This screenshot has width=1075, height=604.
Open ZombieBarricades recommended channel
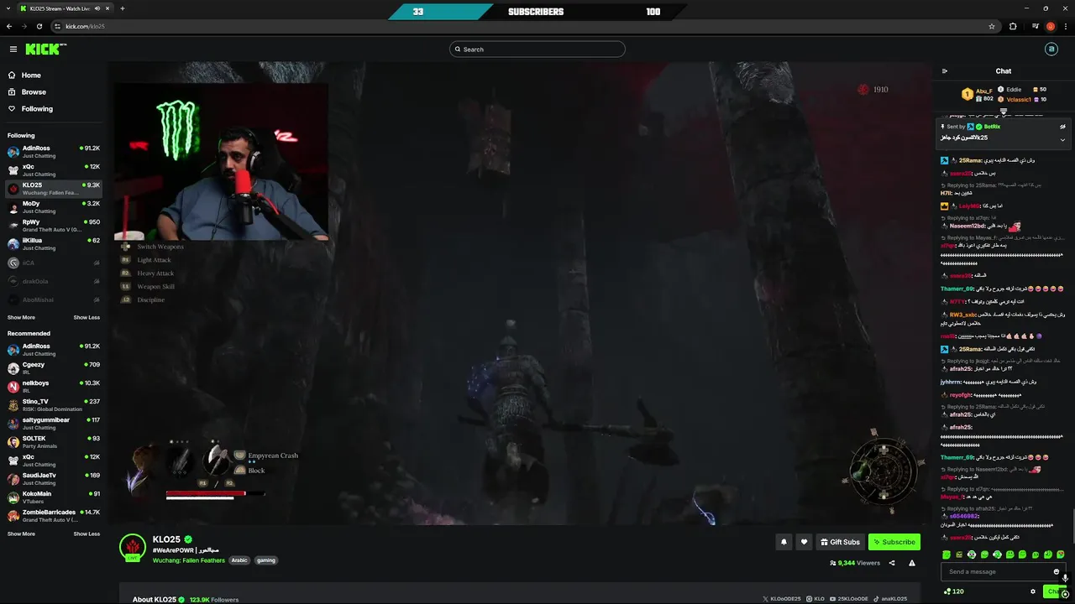pos(54,515)
